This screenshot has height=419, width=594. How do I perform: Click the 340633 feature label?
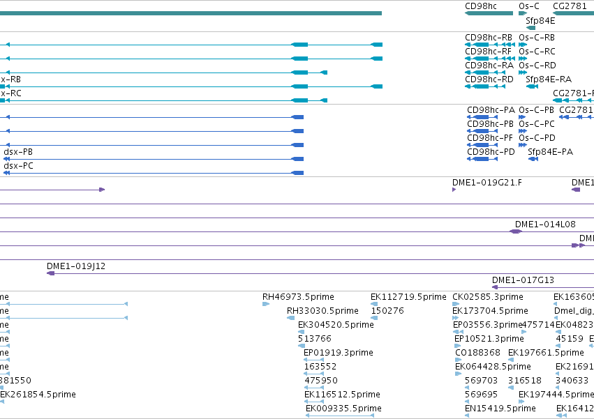[572, 381]
